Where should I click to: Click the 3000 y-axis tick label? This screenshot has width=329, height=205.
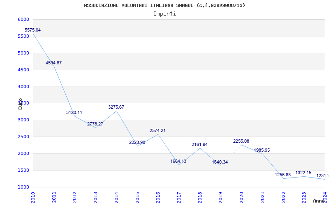[x=23, y=120]
